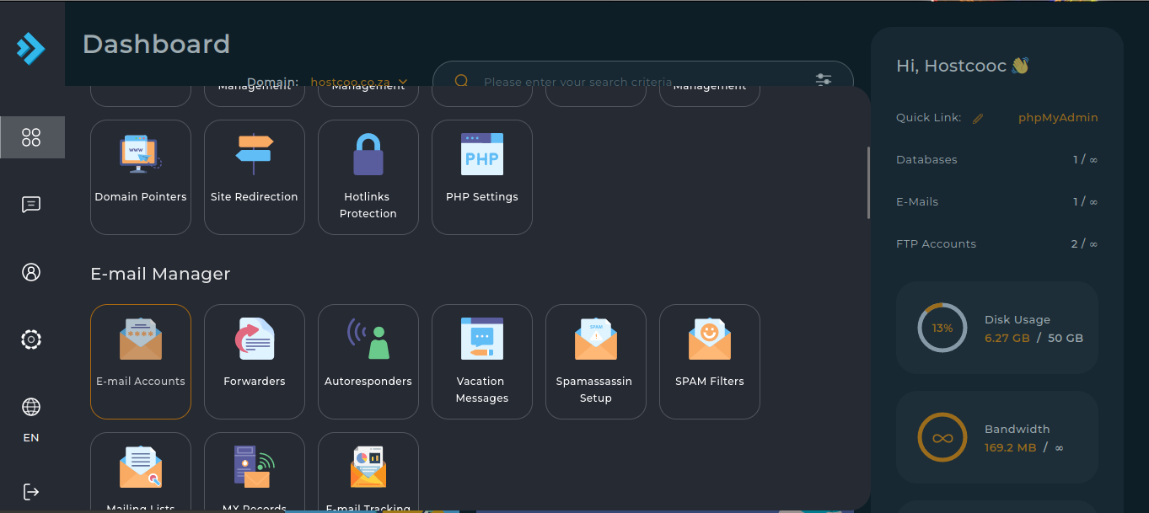
Task: Click the Dashboard page title
Action: click(x=156, y=44)
